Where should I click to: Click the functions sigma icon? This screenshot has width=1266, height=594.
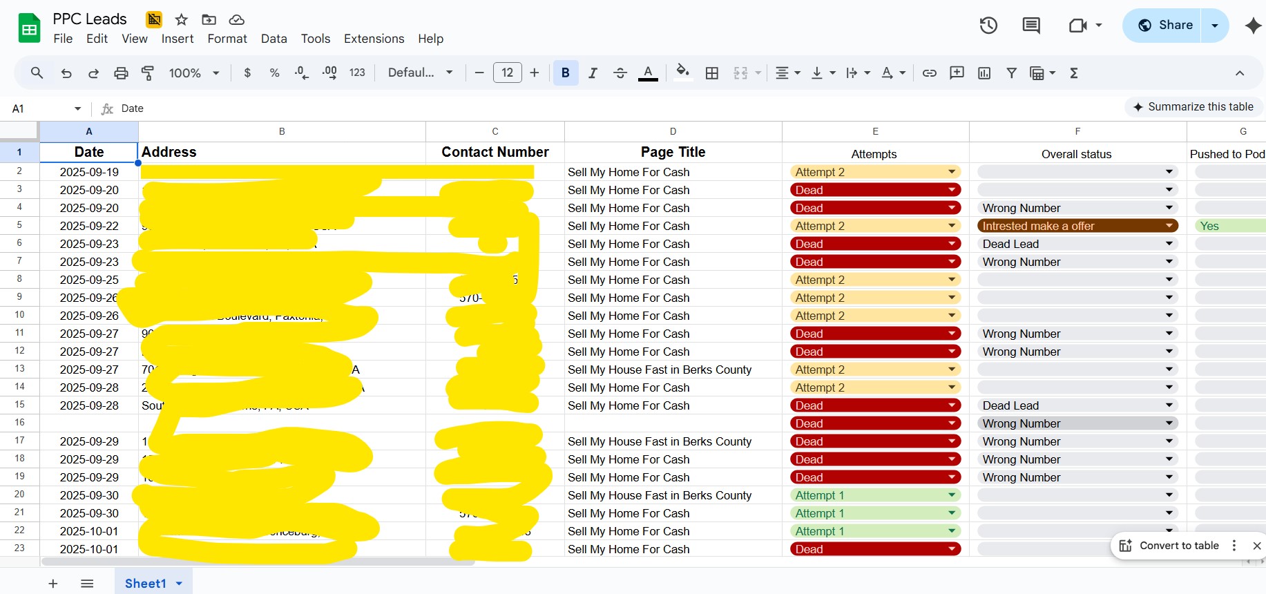(1074, 73)
